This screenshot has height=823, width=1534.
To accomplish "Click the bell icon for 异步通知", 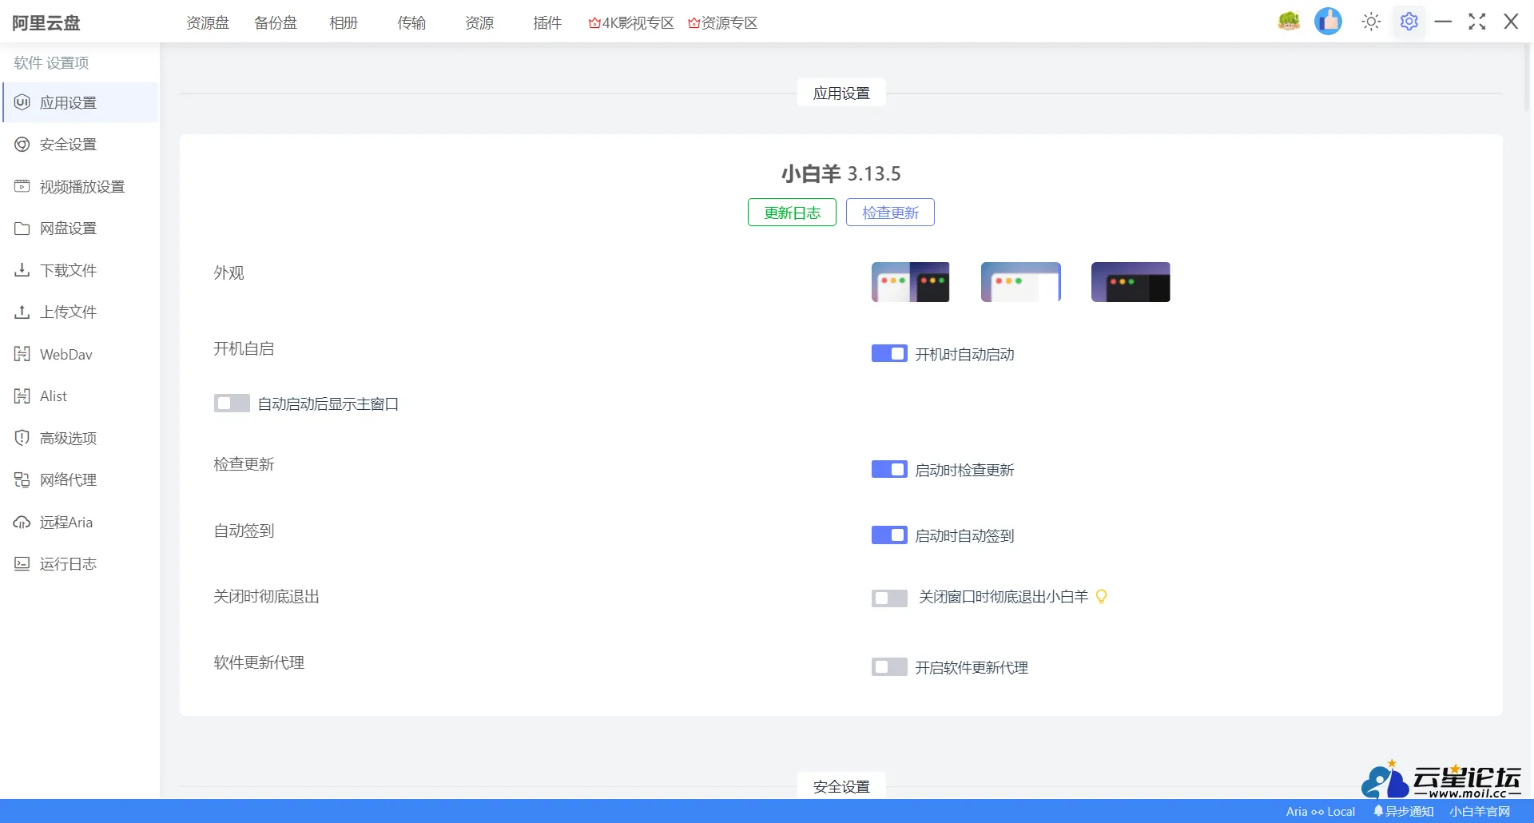I will point(1378,811).
